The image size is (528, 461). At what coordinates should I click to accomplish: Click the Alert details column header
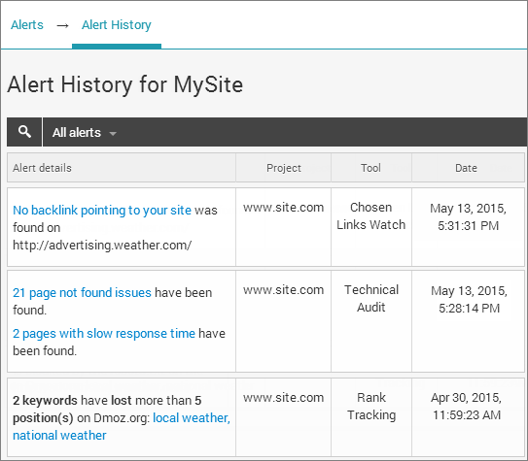(x=122, y=168)
